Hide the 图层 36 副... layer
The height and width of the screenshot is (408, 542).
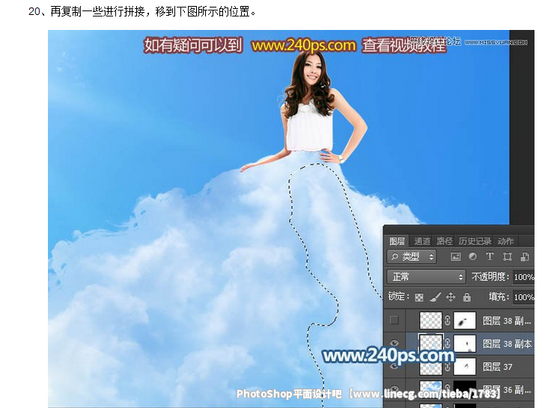point(394,389)
